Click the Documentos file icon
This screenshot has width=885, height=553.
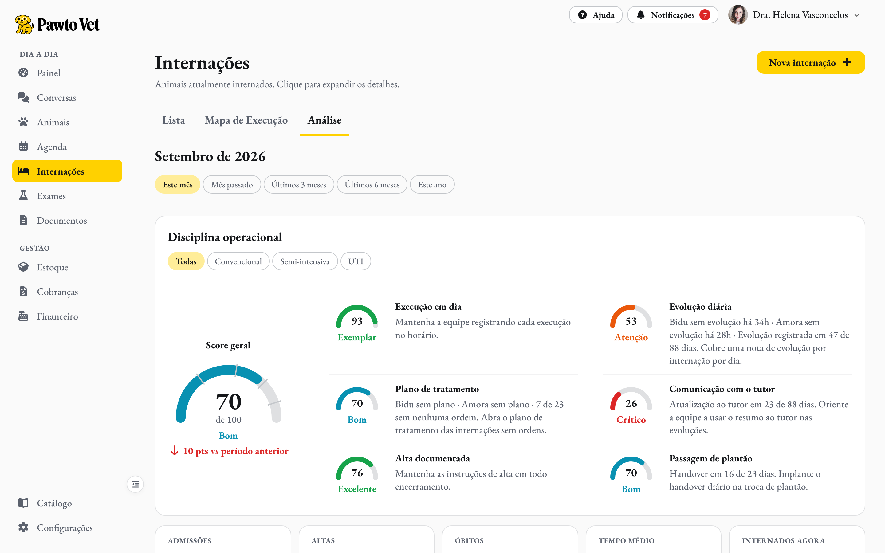tap(23, 220)
